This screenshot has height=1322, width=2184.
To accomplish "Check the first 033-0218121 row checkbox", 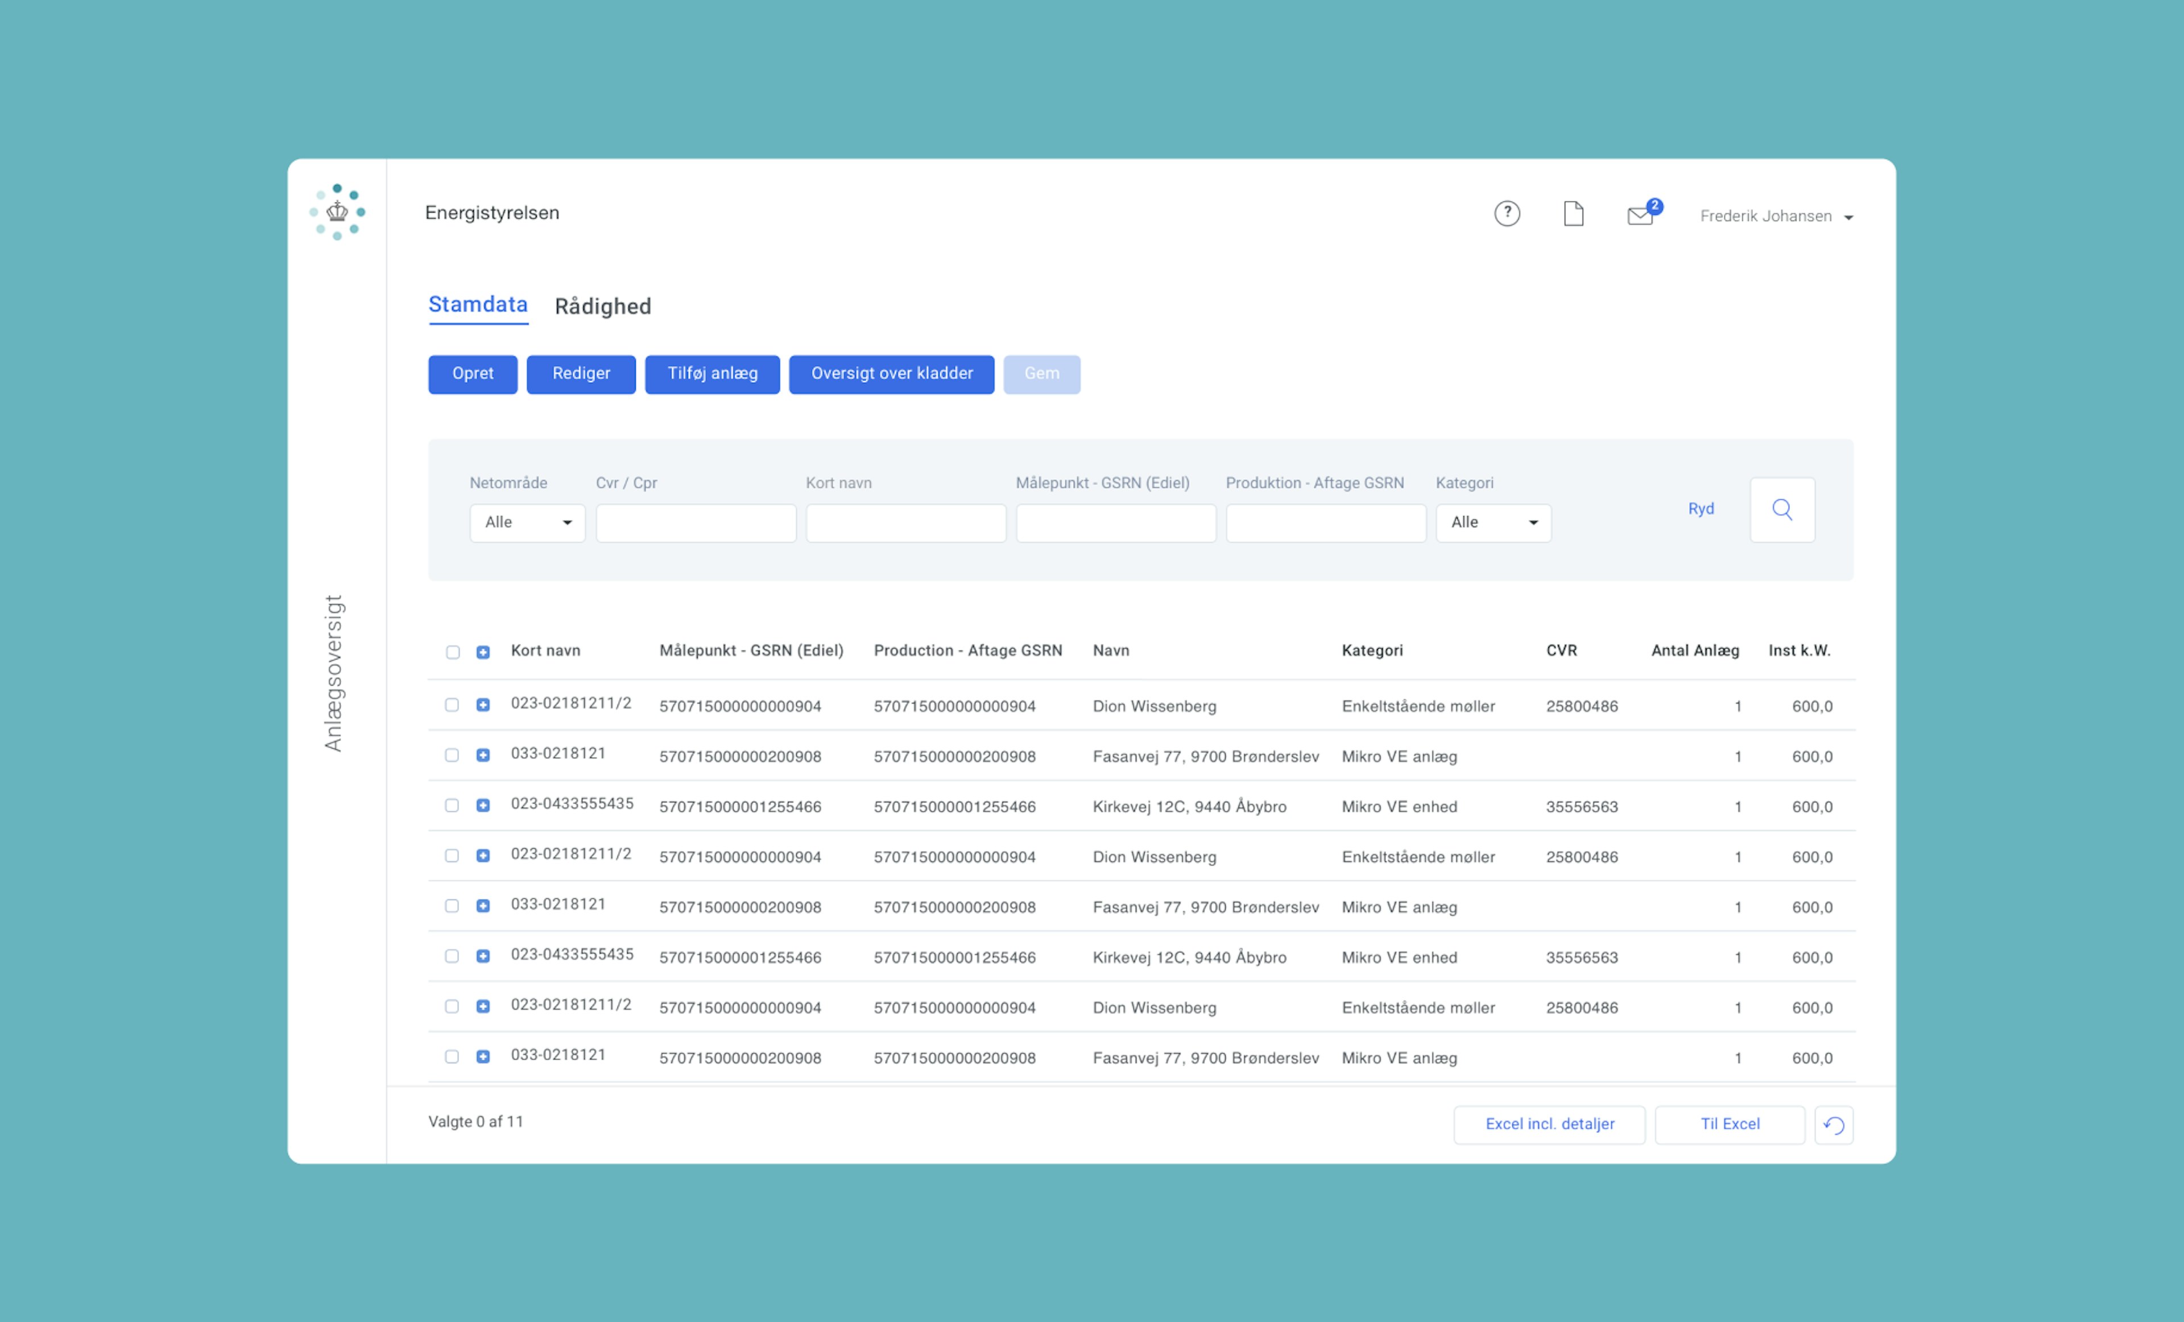I will [452, 756].
